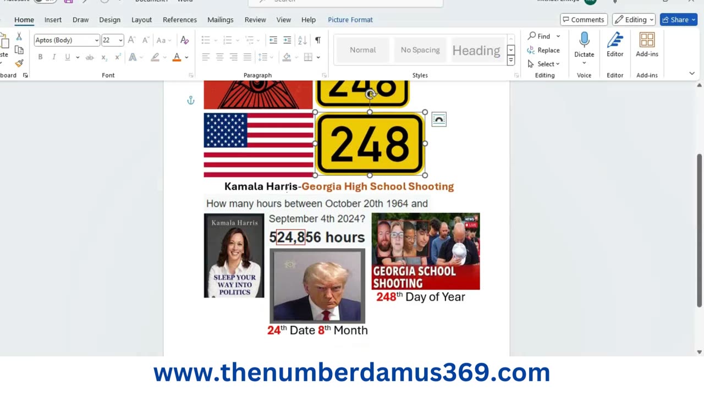Click the Decrease Indent icon
The height and width of the screenshot is (396, 704).
point(273,40)
